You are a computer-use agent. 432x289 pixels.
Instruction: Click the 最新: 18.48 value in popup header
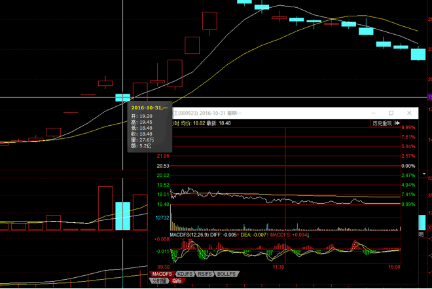(x=219, y=123)
